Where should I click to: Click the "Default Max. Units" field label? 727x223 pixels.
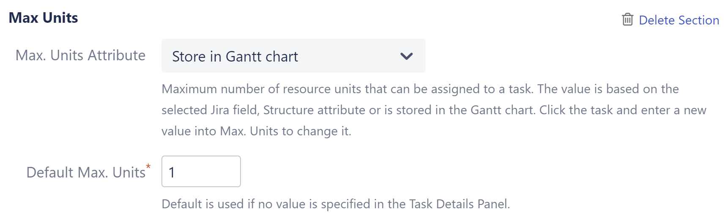tap(86, 172)
